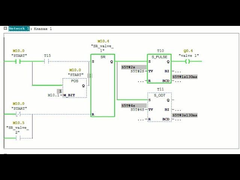The height and width of the screenshot is (180, 240).
Task: Collapse Network 1 with the minus box
Action: (5, 28)
